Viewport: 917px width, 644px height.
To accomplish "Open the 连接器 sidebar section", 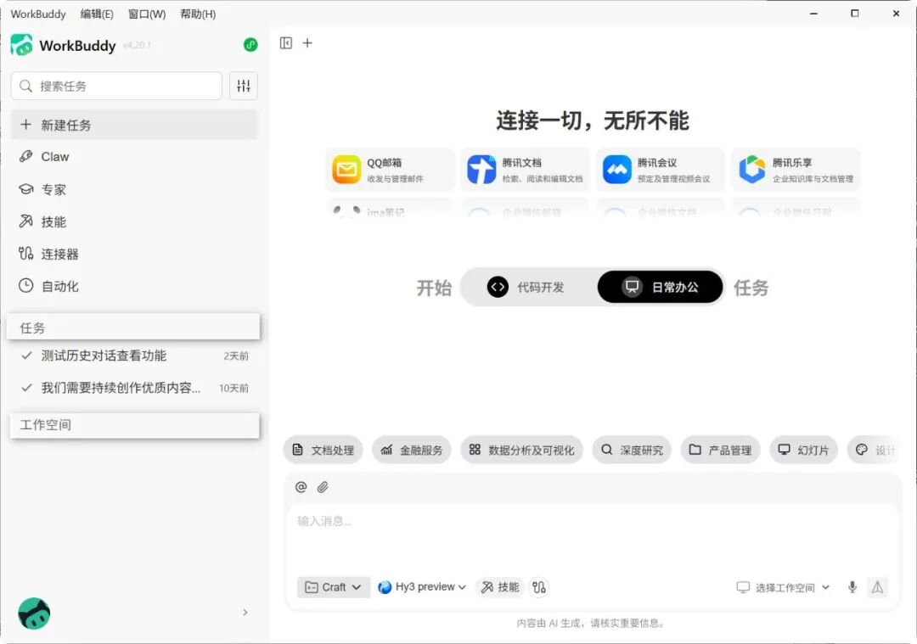I will [134, 254].
